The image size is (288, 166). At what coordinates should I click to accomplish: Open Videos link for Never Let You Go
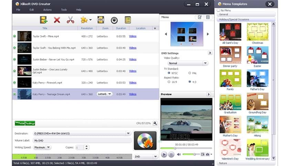133,59
